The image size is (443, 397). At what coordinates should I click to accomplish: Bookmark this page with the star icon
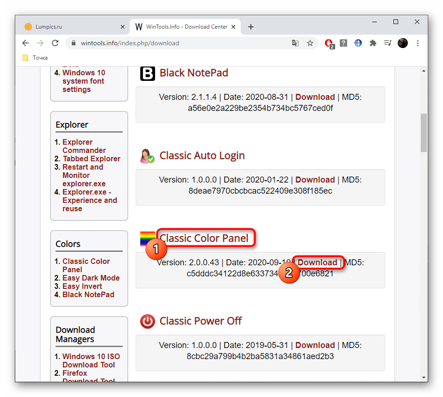point(310,43)
